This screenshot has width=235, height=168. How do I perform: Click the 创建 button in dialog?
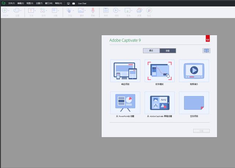[x=202, y=131]
